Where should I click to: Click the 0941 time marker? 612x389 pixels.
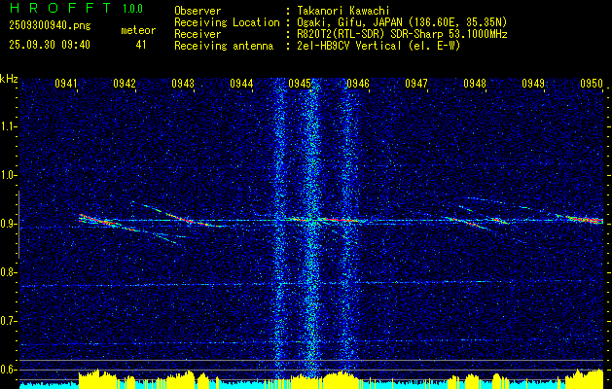(66, 84)
